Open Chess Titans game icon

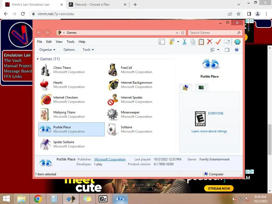(x=45, y=70)
